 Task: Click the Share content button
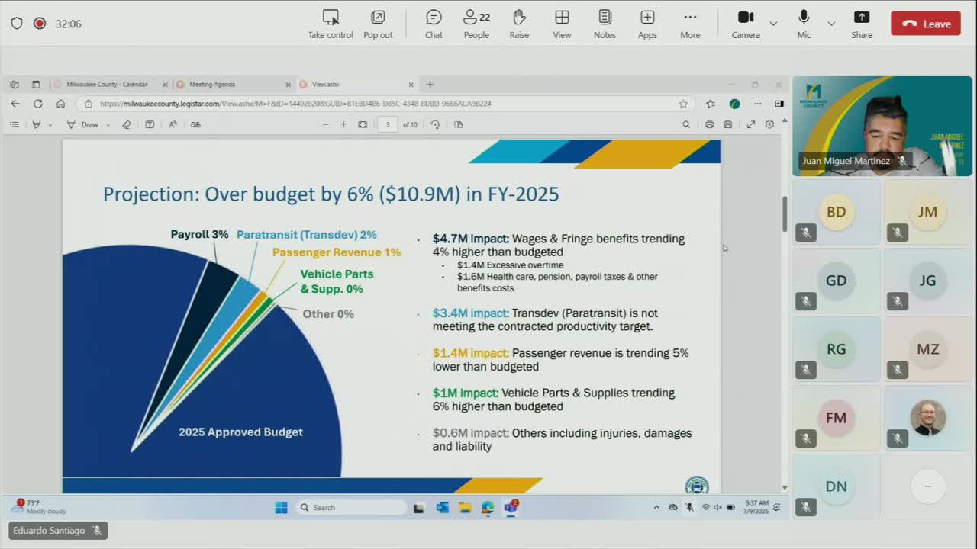point(862,24)
